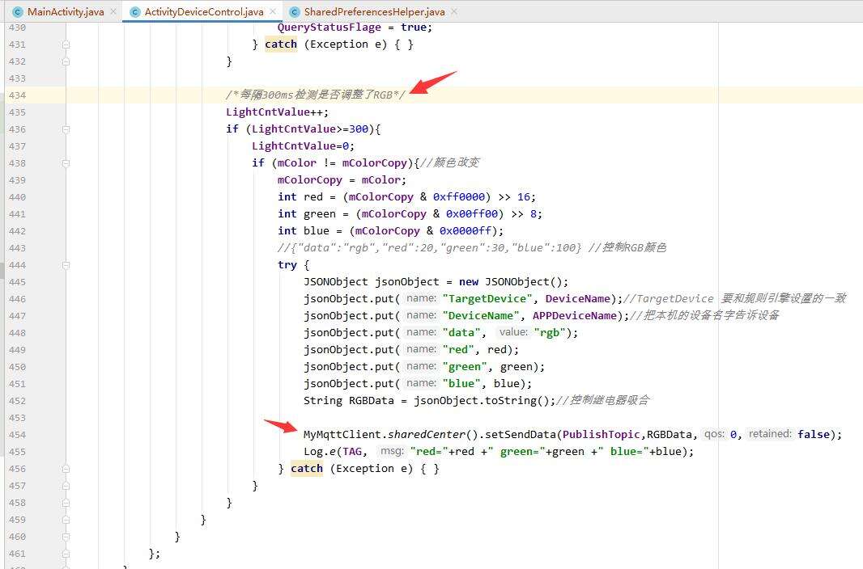Click the fold marker at line 456
The height and width of the screenshot is (569, 863).
[x=66, y=469]
